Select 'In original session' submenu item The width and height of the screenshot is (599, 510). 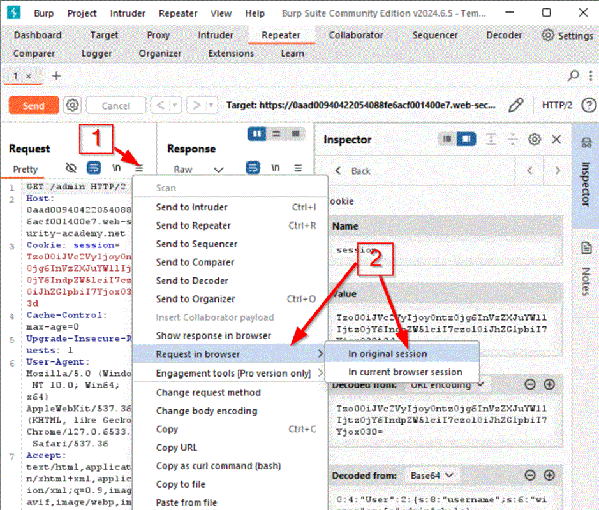click(x=388, y=354)
